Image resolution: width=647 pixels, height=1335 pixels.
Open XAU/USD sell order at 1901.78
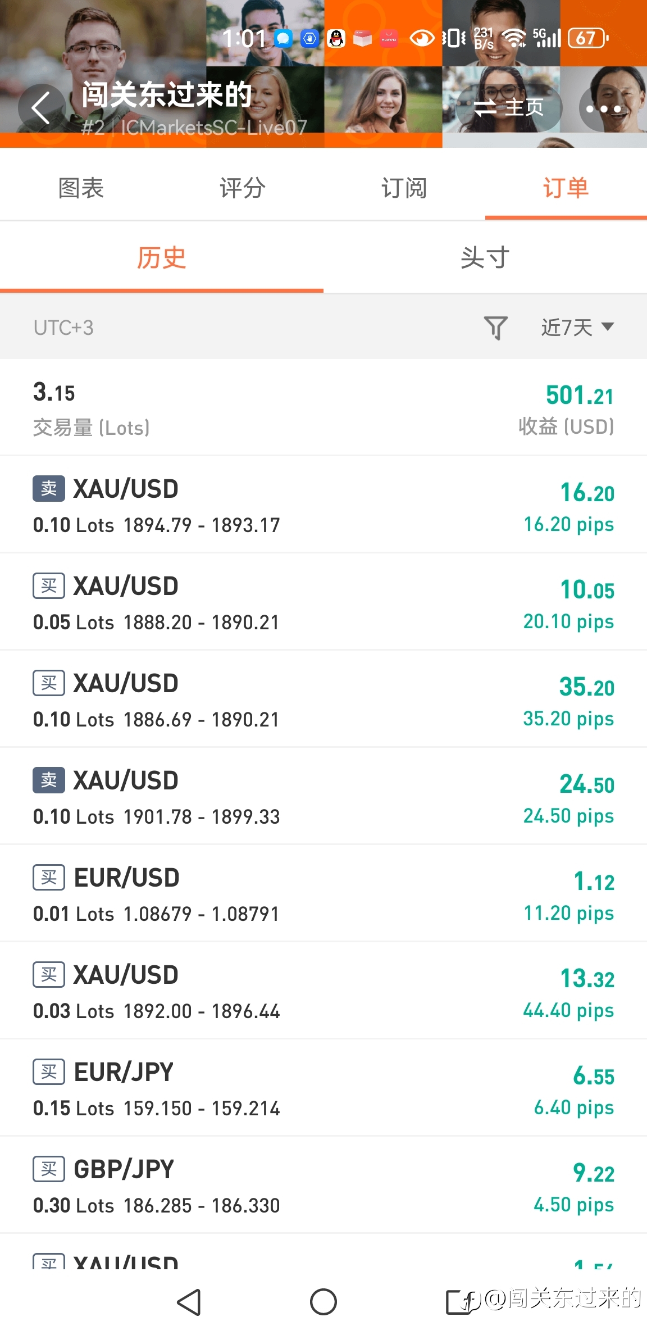323,796
